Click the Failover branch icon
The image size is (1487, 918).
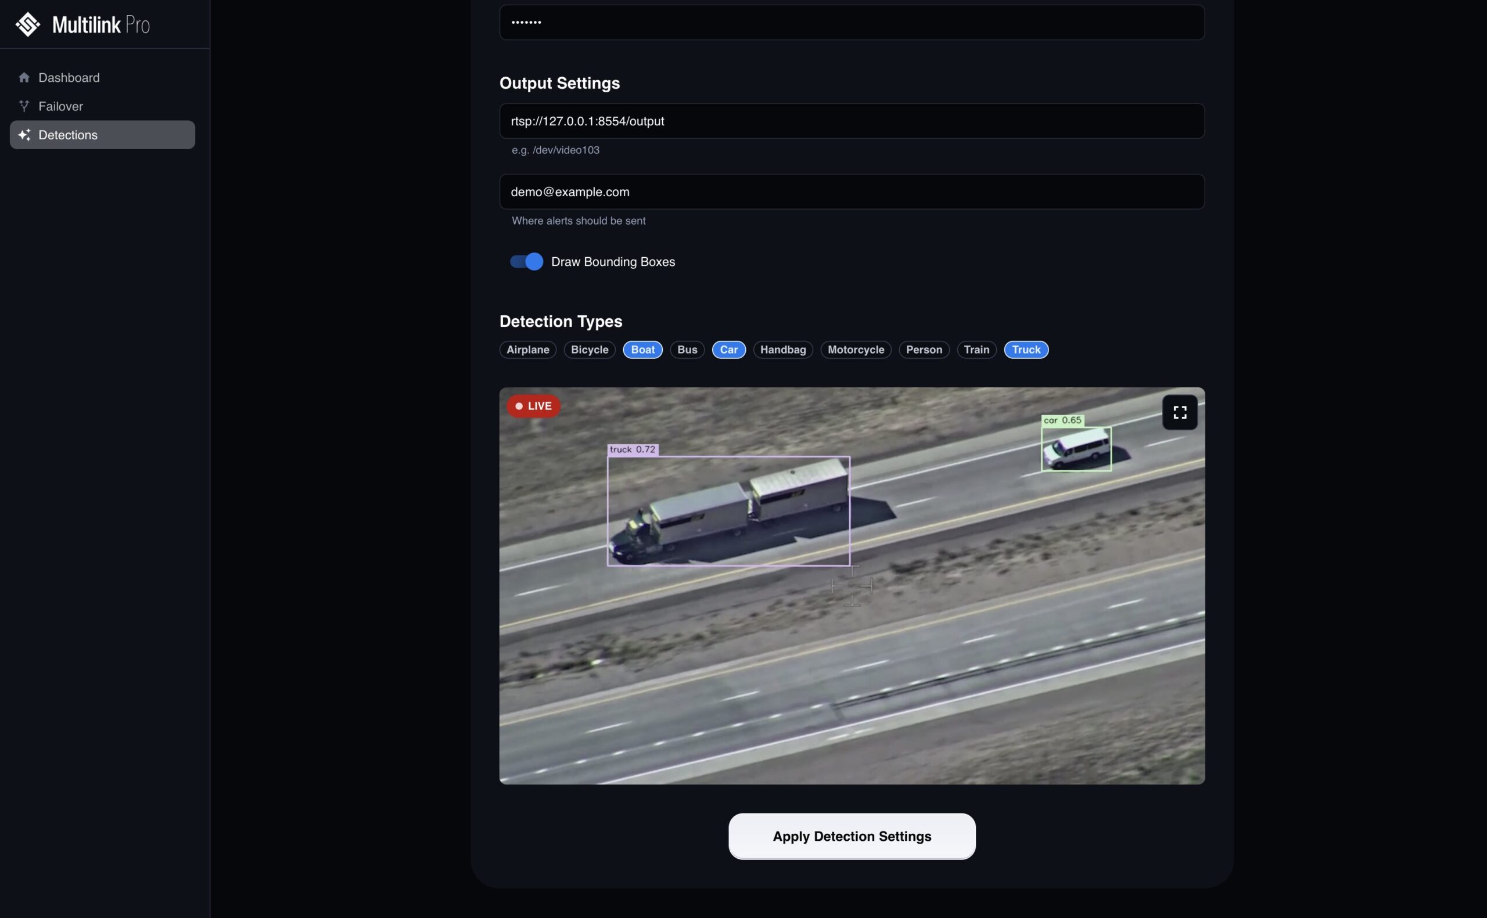click(24, 106)
